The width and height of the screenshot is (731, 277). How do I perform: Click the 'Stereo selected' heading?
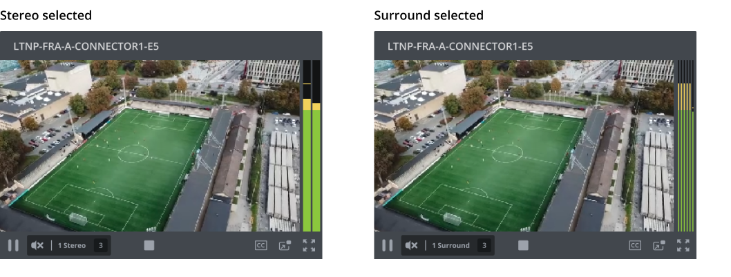pos(46,15)
